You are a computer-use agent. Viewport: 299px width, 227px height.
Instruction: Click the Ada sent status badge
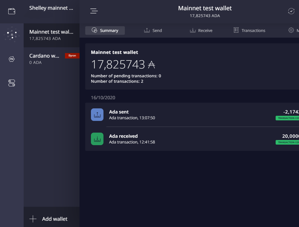click(x=287, y=118)
